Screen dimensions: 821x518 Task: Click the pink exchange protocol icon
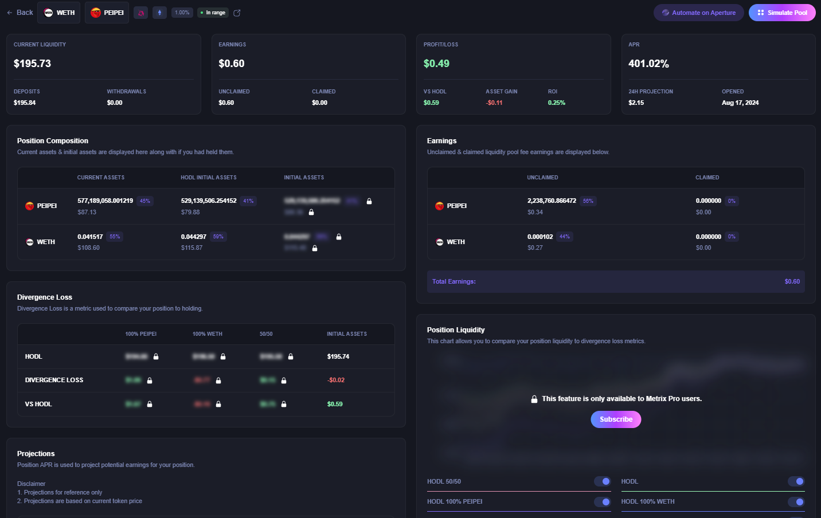141,13
